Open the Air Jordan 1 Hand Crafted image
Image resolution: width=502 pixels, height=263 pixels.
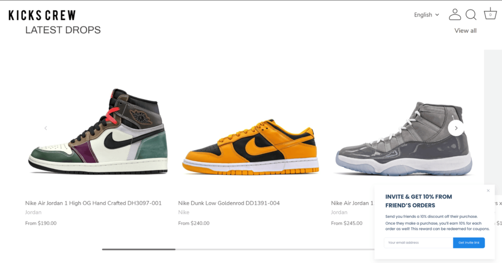98,131
